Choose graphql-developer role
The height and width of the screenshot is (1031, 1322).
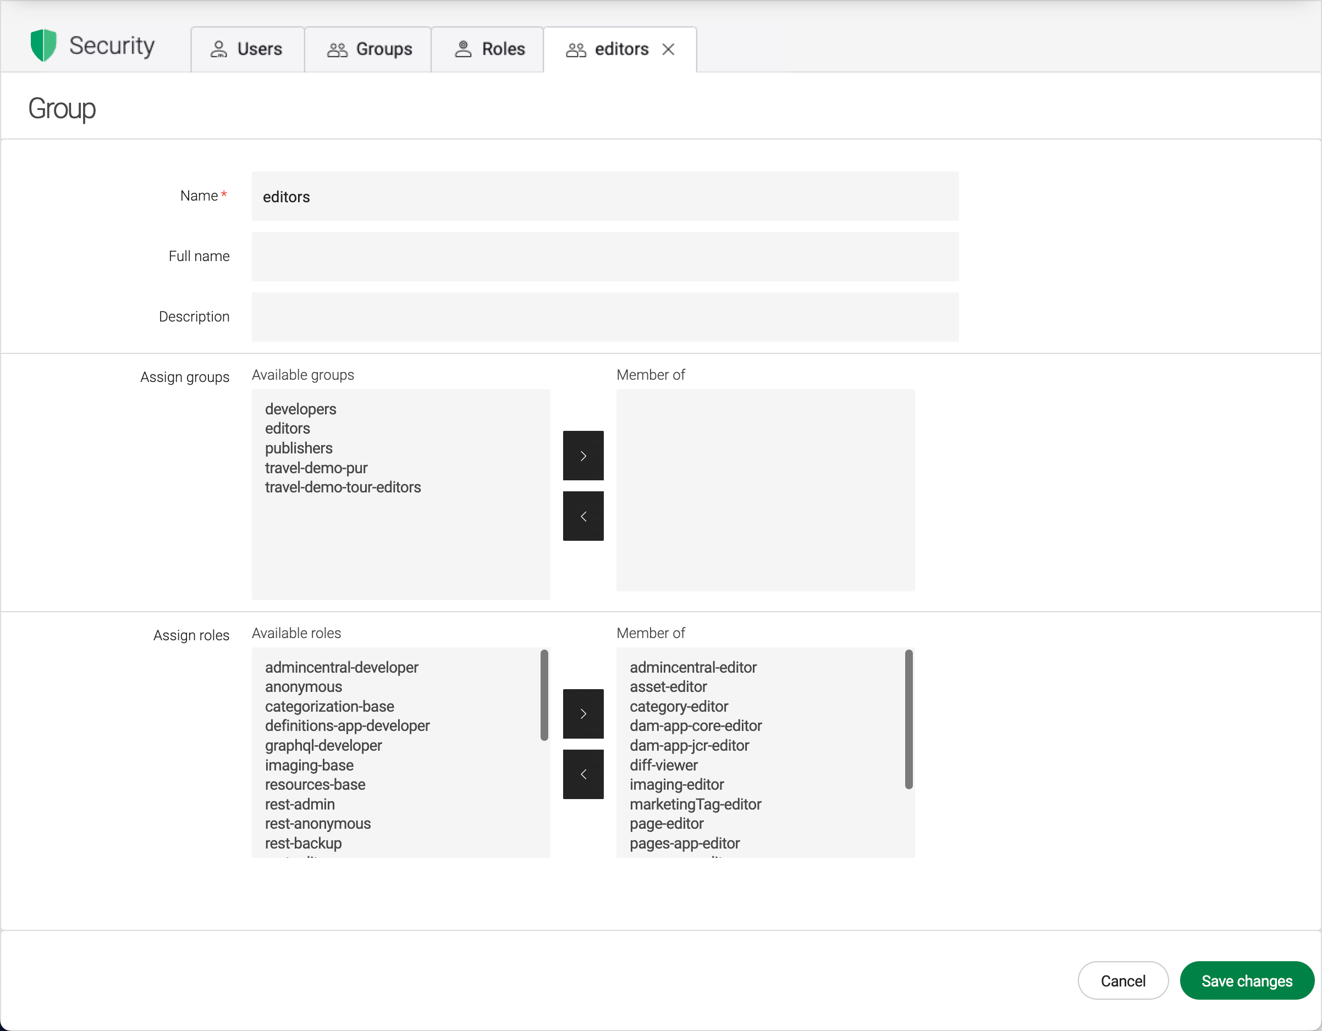(x=323, y=745)
